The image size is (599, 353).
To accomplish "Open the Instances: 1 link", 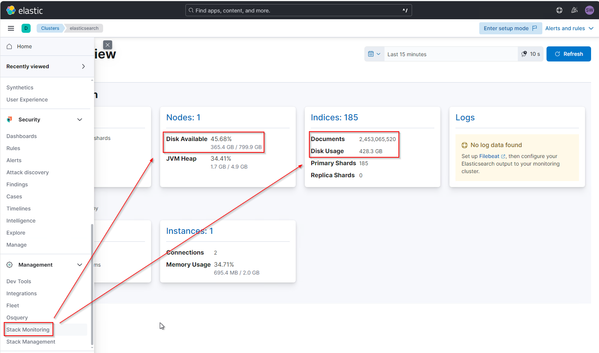I will 190,231.
